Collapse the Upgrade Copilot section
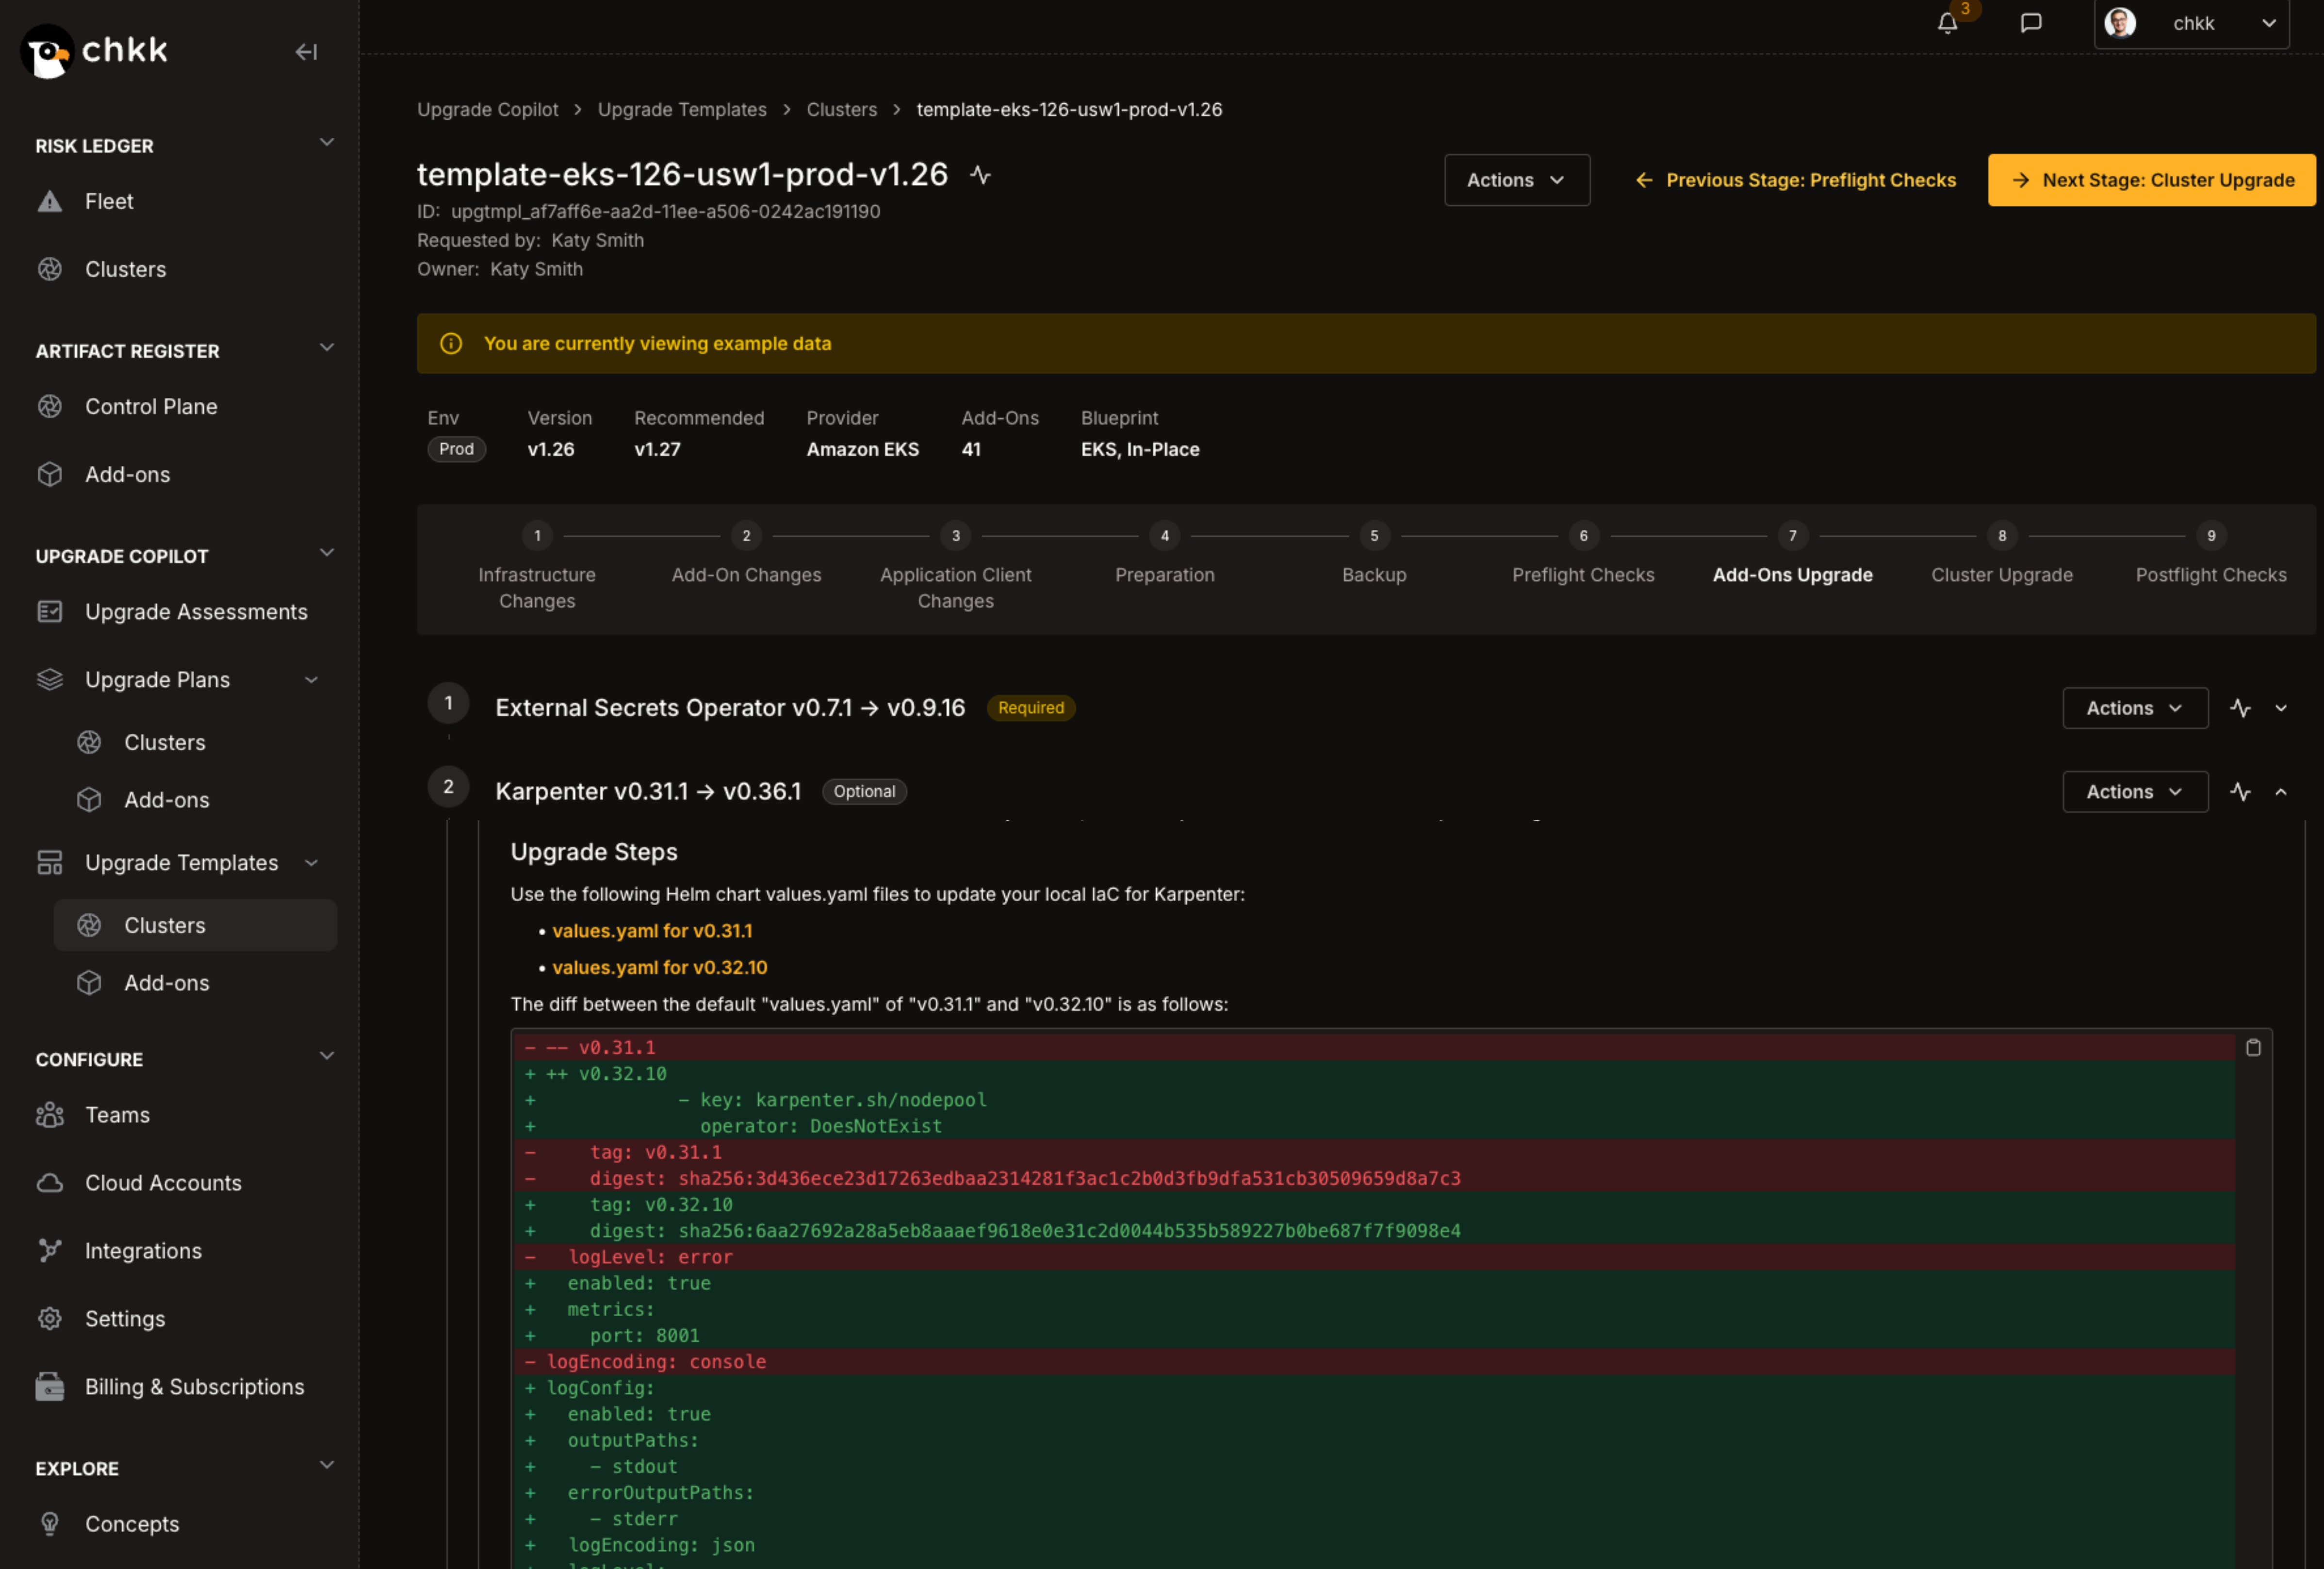 coord(326,553)
